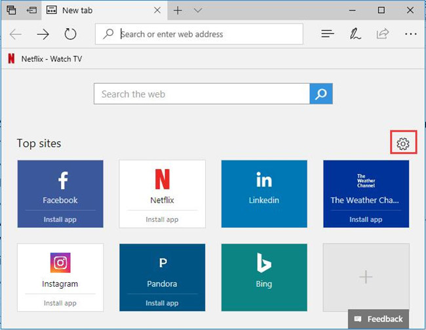426x330 pixels.
Task: Go back to previous page
Action: (16, 34)
